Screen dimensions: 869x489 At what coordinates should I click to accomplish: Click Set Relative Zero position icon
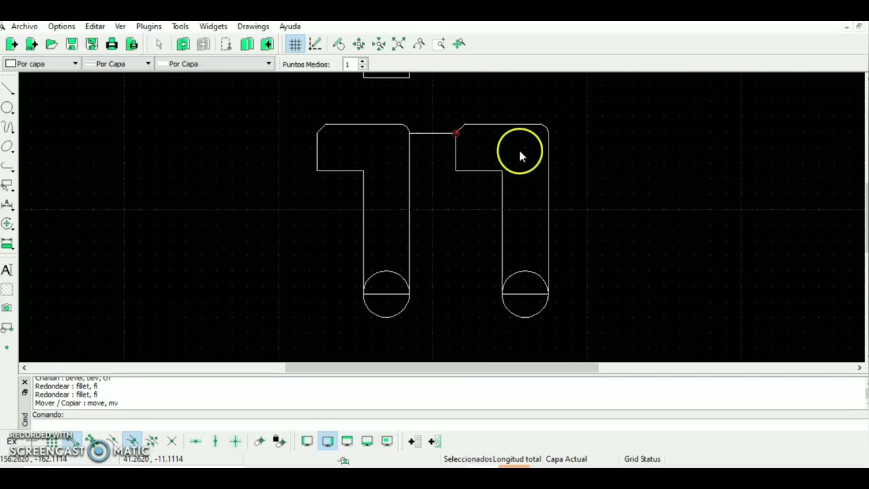coord(259,441)
